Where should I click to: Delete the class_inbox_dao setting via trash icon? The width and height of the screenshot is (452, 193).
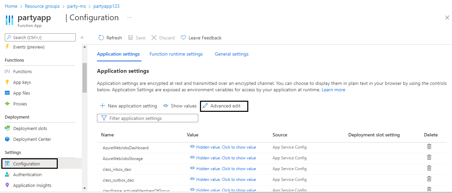point(429,168)
